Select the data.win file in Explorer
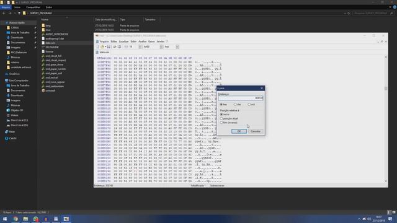The height and width of the screenshot is (223, 397). click(50, 43)
